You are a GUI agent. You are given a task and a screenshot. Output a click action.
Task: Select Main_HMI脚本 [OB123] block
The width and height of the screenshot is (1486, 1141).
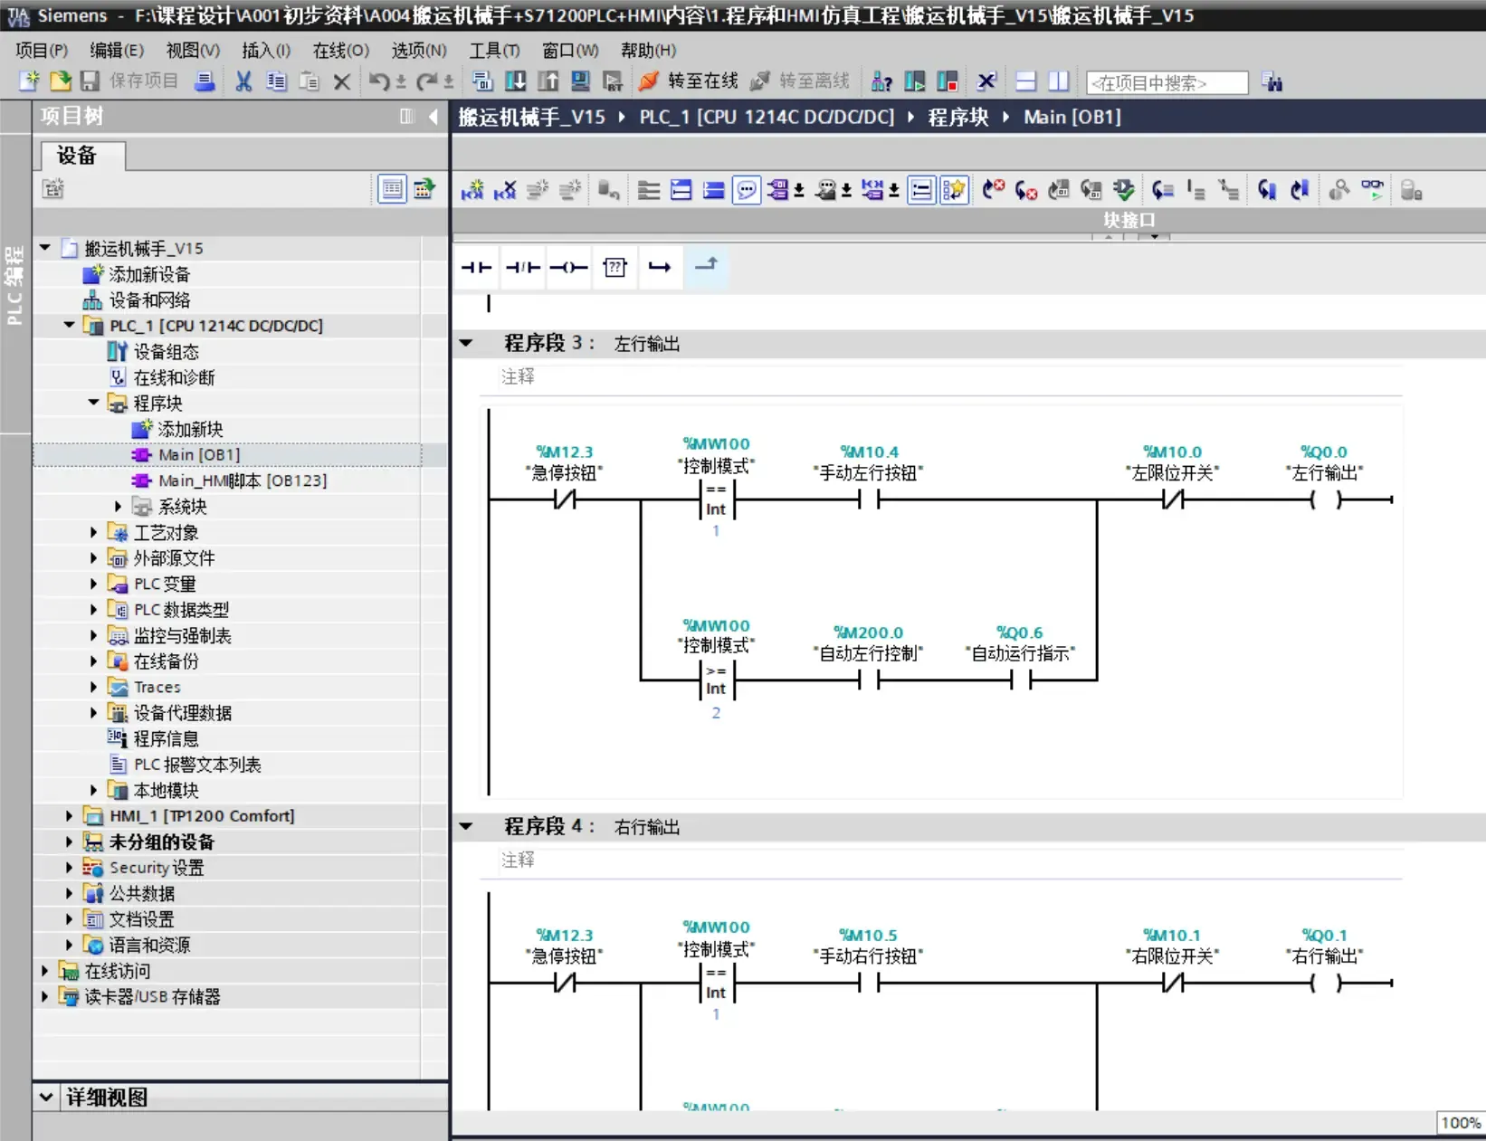243,480
